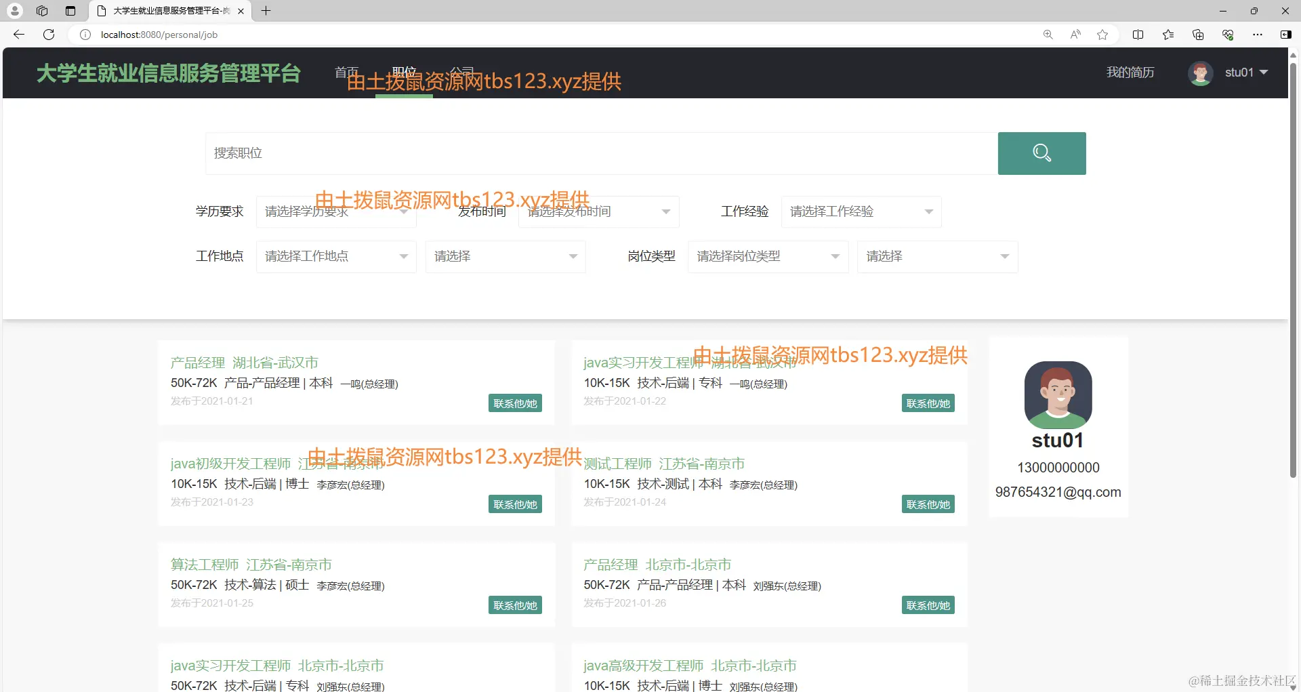Screen dimensions: 1301x692
Task: Contact recruiter for 产品经理 北京市-北京市
Action: coord(928,605)
